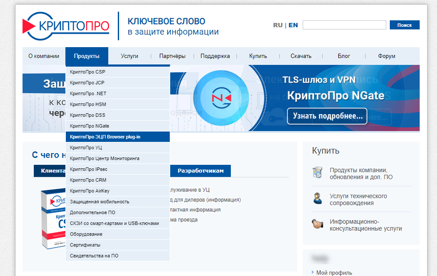
Task: Switch site language to RU
Action: point(278,25)
